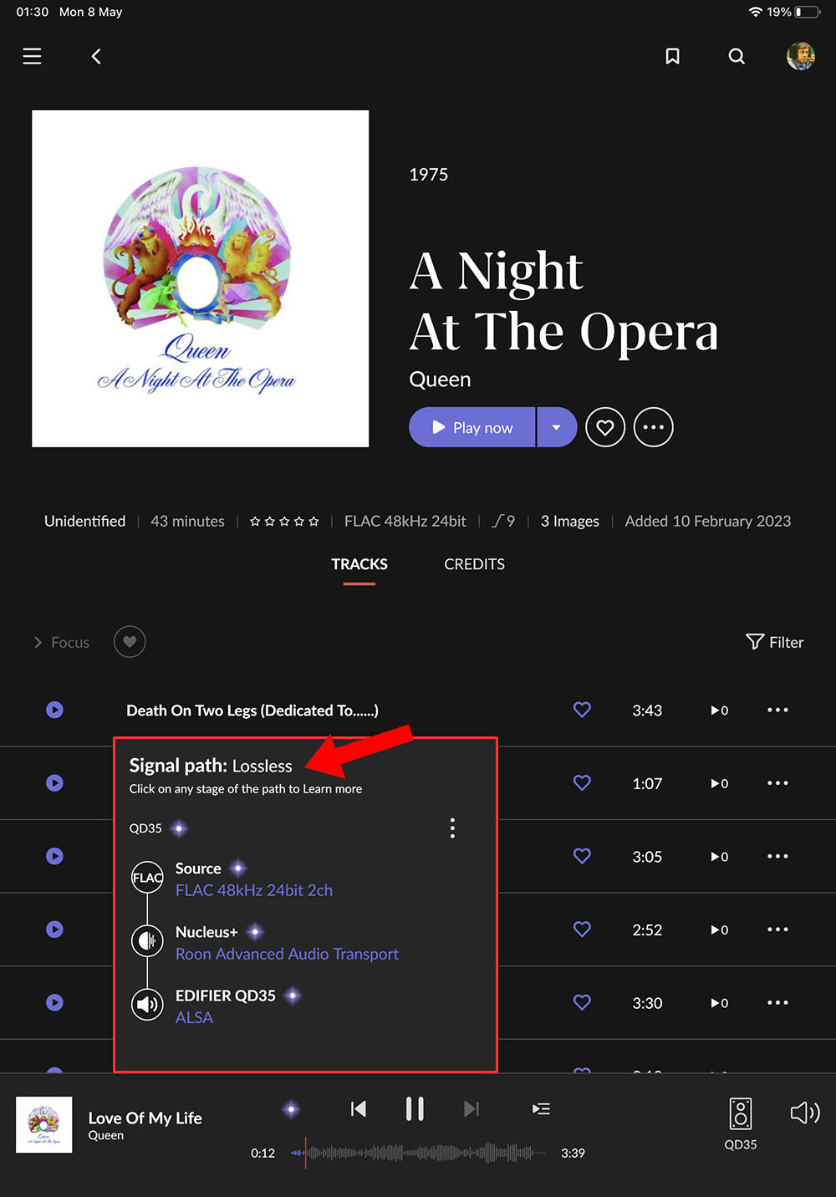Click the Roon Advanced Audio Transport link

287,954
